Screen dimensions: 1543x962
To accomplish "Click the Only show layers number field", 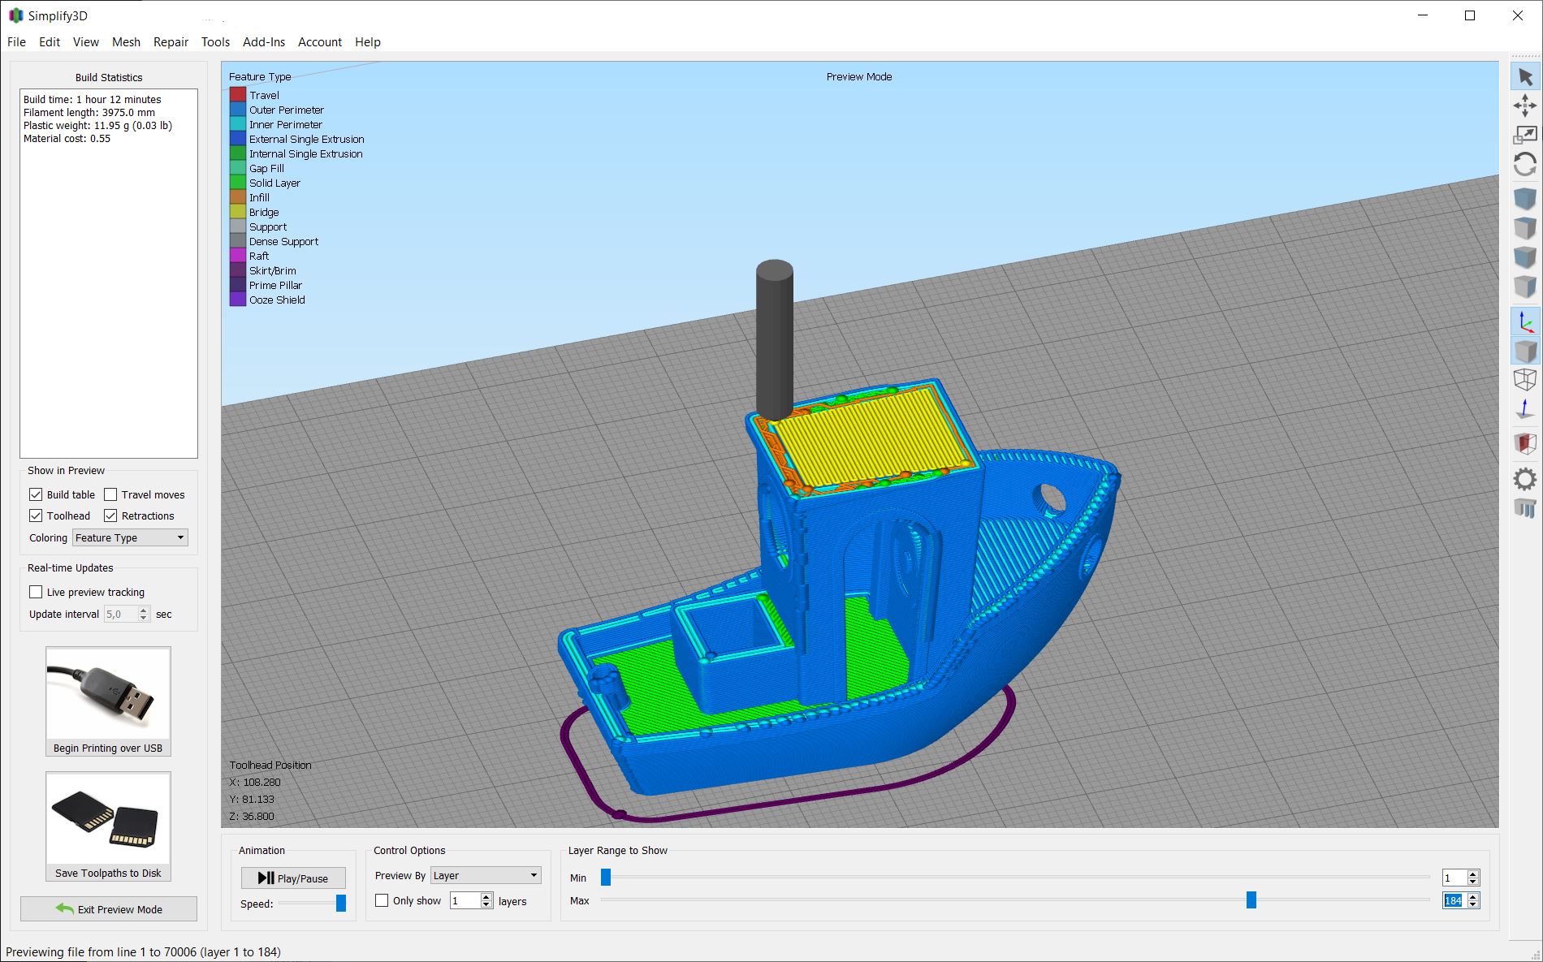I will (x=465, y=900).
